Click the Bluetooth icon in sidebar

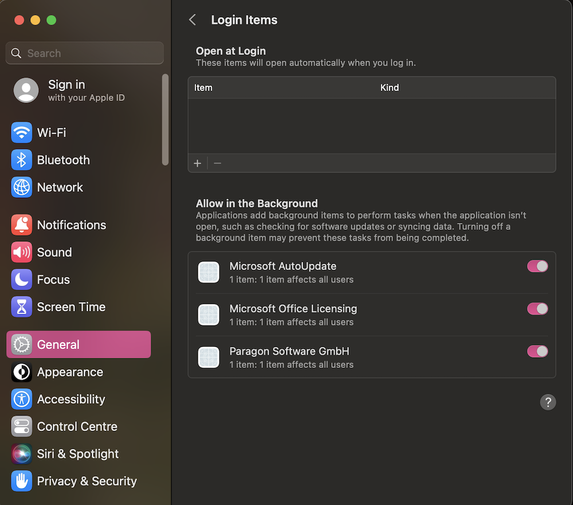coord(22,160)
